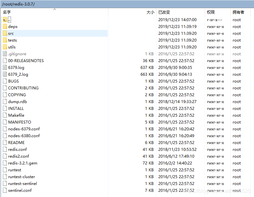This screenshot has width=254, height=197.
Task: Click the '2016/9/30 9:04:13' date
Action: coord(175,74)
